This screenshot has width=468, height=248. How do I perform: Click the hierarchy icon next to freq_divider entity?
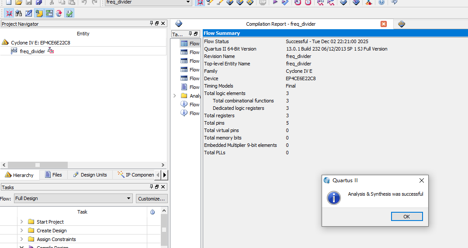[51, 51]
